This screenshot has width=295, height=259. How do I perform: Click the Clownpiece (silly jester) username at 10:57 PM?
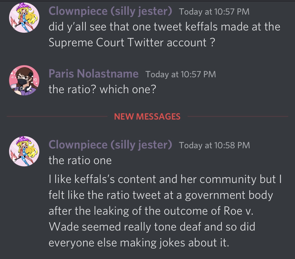point(110,11)
